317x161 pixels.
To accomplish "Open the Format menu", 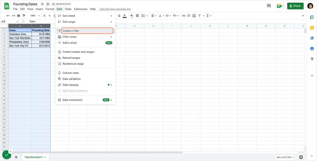I will [x=50, y=9].
